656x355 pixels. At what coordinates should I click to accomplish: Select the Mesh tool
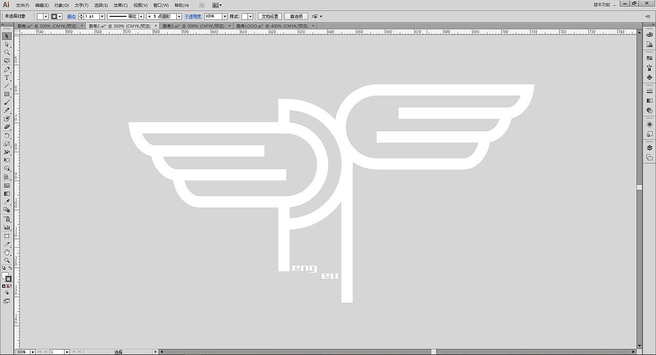7,185
